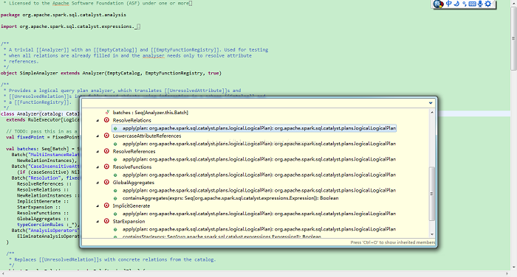517x277 pixels.
Task: Click green method icon of GlobalAggregates apply
Action: point(115,190)
